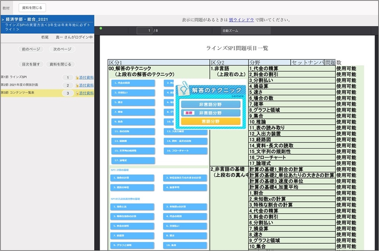Click the PDF page number field

144,31
